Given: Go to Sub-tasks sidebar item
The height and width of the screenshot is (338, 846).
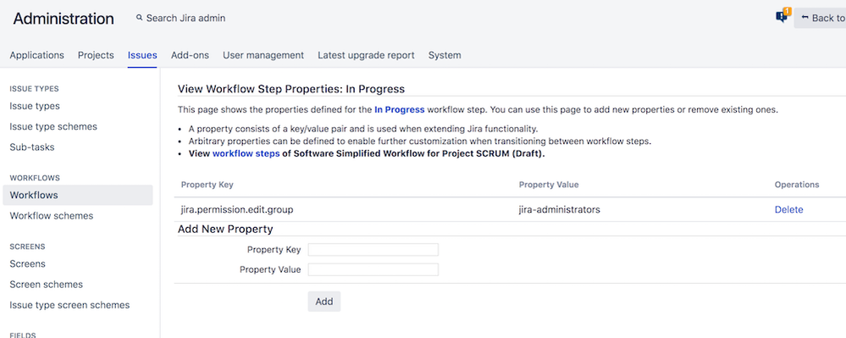Looking at the screenshot, I should click(32, 147).
